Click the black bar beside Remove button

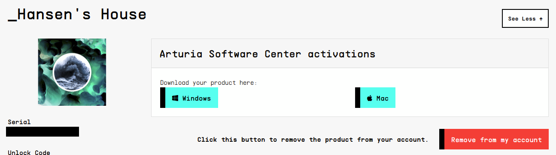click(442, 139)
